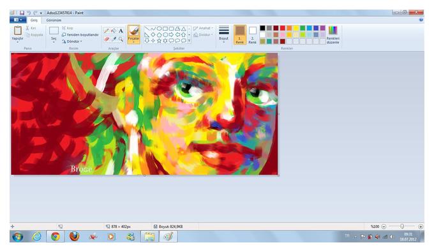Open the Döndür rotate dropdown
434x252 pixels.
click(71, 41)
